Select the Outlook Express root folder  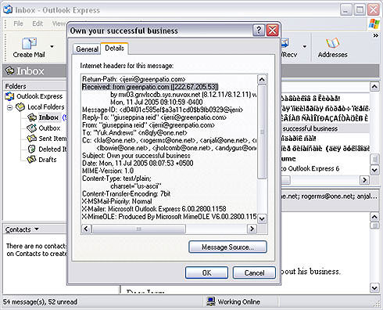40,96
